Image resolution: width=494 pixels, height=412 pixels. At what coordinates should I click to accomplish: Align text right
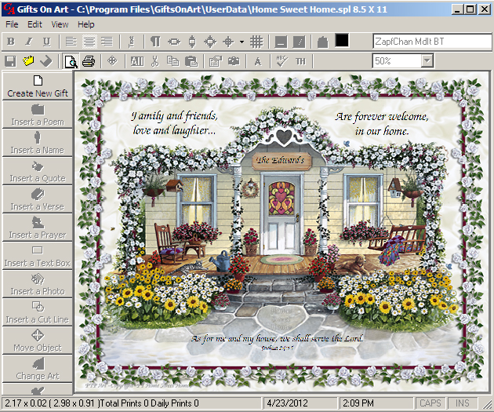pos(107,42)
